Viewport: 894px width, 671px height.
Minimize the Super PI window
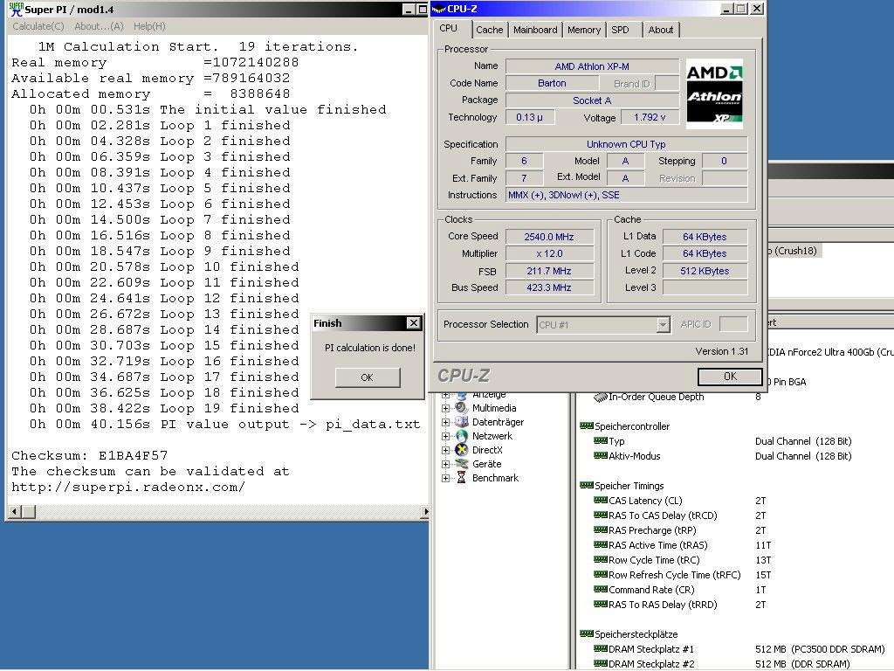(409, 9)
